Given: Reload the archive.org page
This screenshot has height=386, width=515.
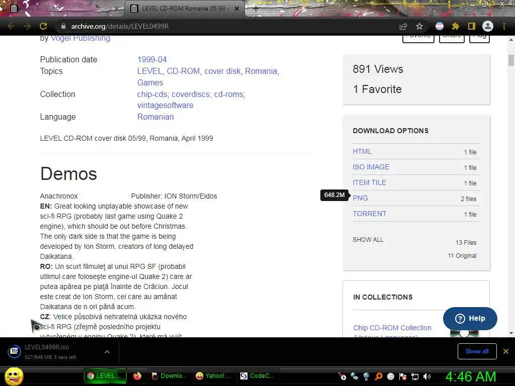Looking at the screenshot, I should click(x=43, y=26).
